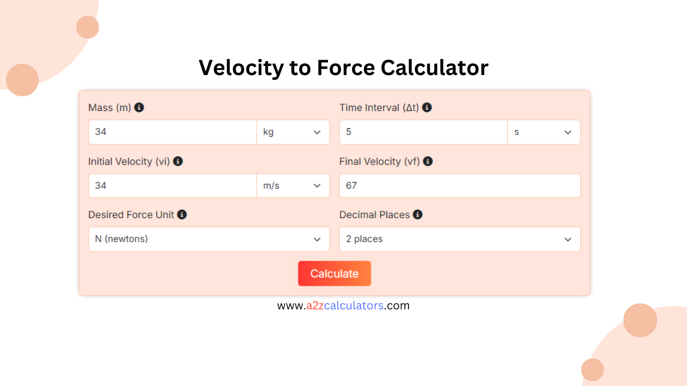Click the info icon next to Mass
Viewport: 687px width, 386px height.
(139, 107)
